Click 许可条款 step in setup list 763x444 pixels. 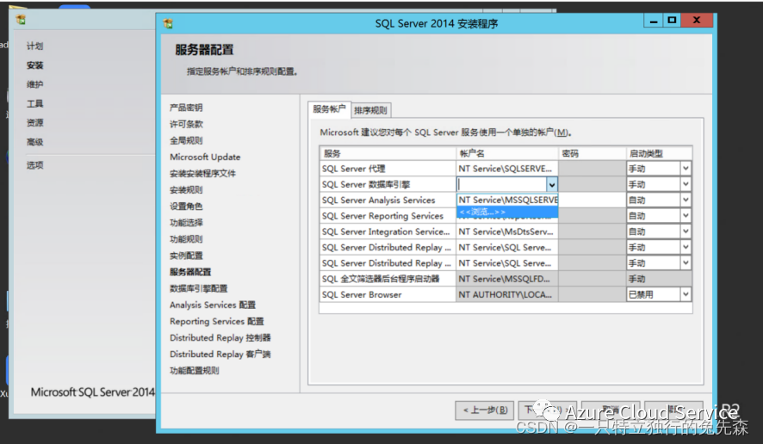coord(186,124)
